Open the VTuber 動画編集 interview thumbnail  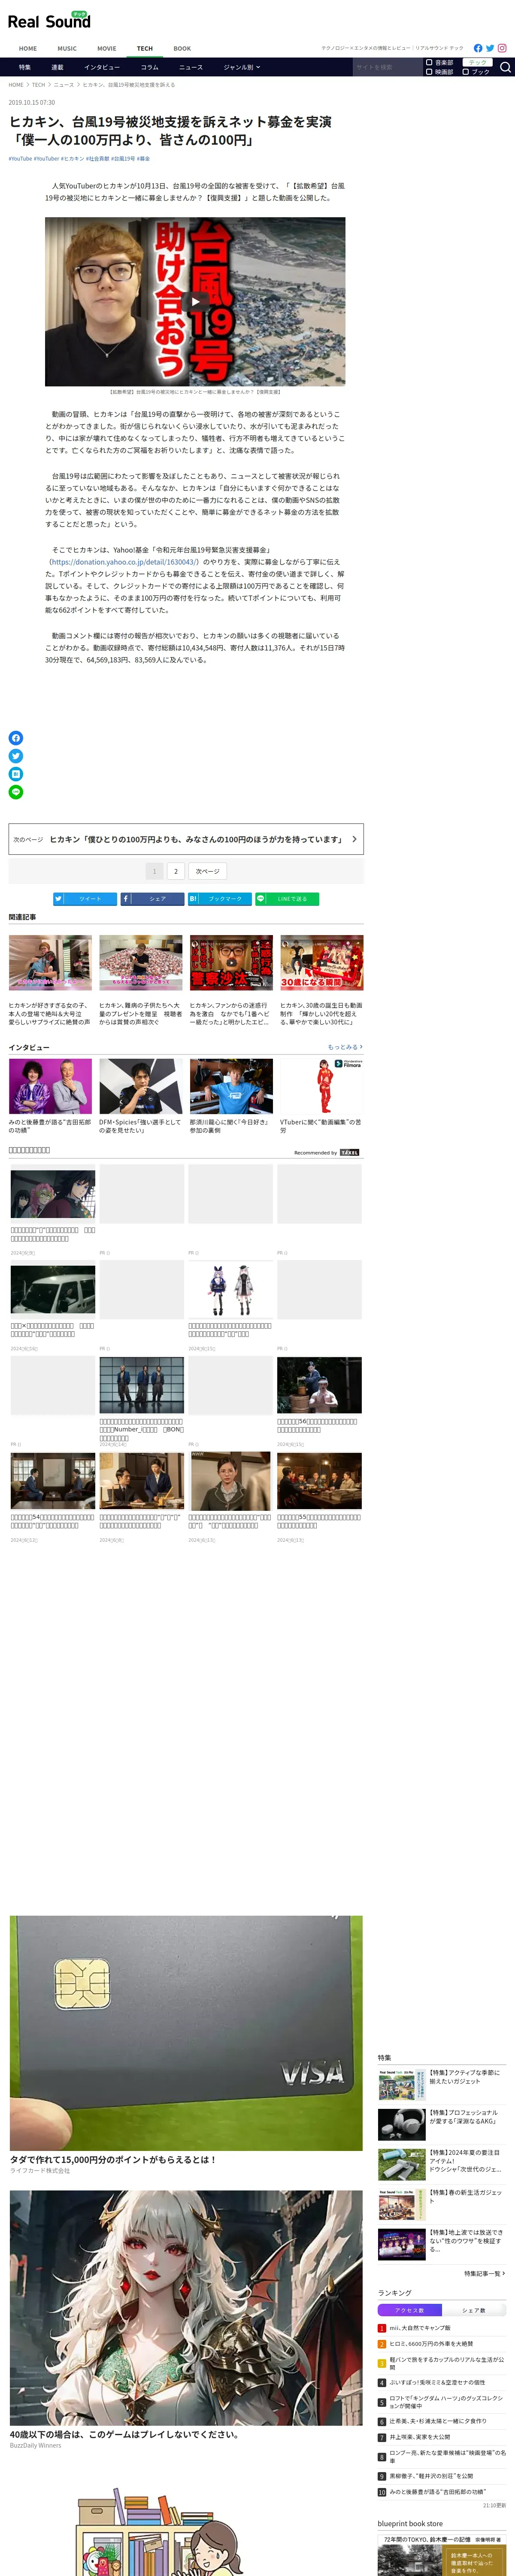tap(321, 1086)
